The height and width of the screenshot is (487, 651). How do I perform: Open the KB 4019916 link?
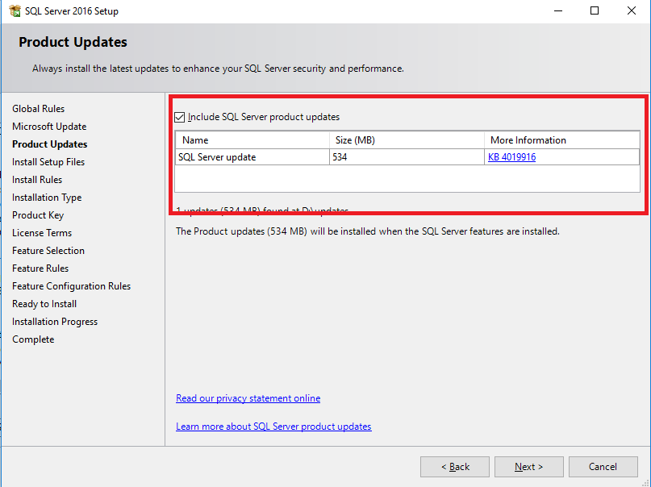tap(511, 157)
